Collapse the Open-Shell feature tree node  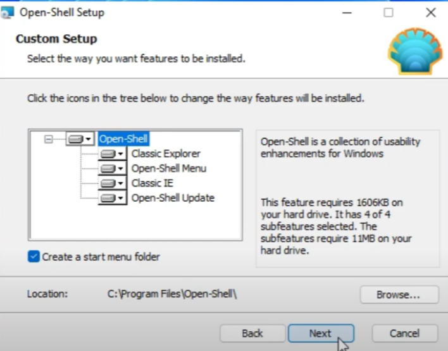48,139
